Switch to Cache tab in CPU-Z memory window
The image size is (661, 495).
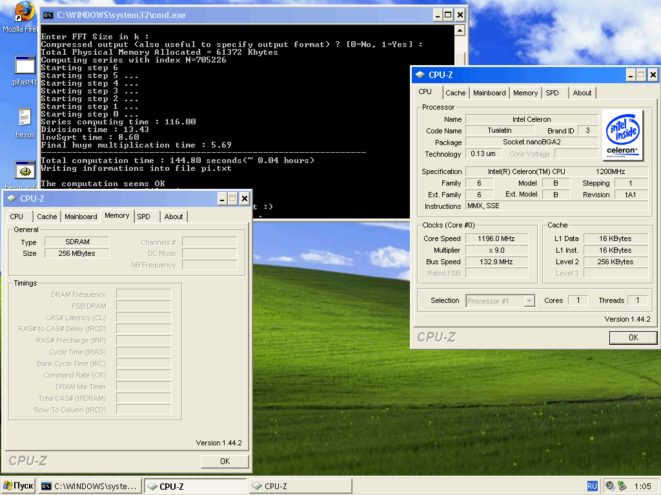click(46, 217)
